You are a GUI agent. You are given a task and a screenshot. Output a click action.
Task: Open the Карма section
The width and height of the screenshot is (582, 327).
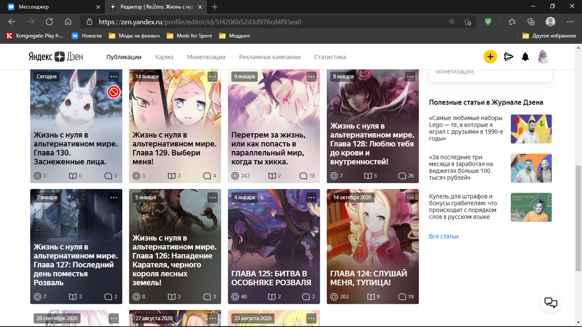click(164, 57)
